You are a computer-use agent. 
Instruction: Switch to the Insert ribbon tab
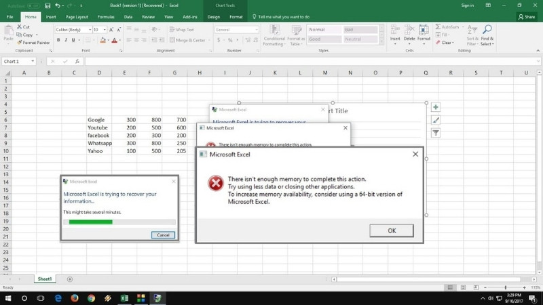coord(51,16)
